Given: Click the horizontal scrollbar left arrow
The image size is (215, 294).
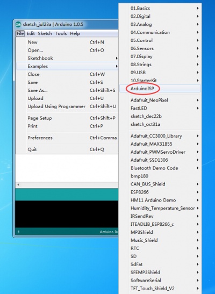Looking at the screenshot, I should click(18, 185).
